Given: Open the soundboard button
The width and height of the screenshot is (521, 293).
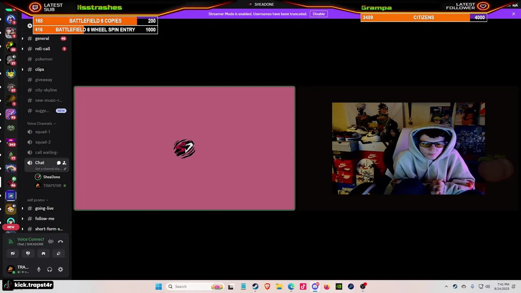Looking at the screenshot, I should pyautogui.click(x=59, y=253).
